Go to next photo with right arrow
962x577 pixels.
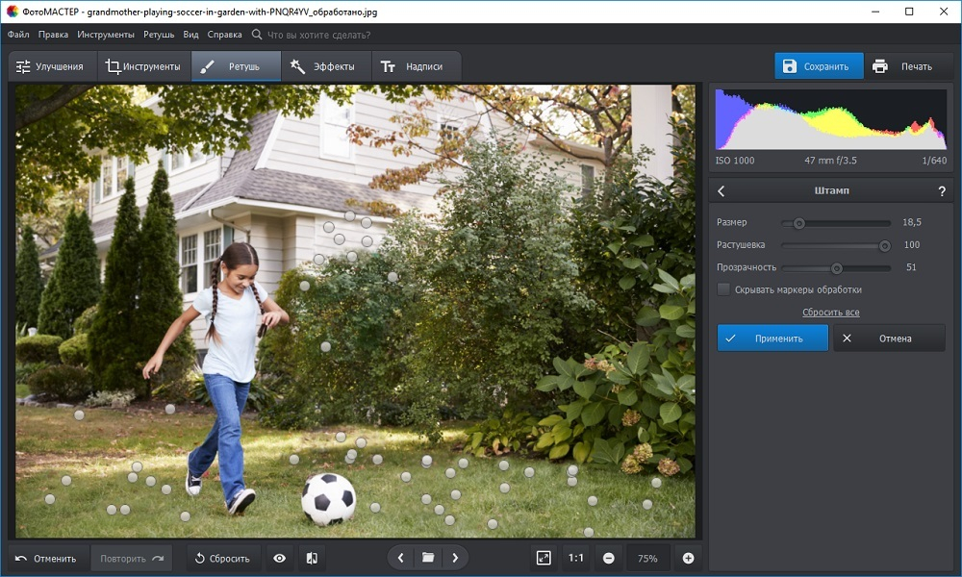coord(455,558)
